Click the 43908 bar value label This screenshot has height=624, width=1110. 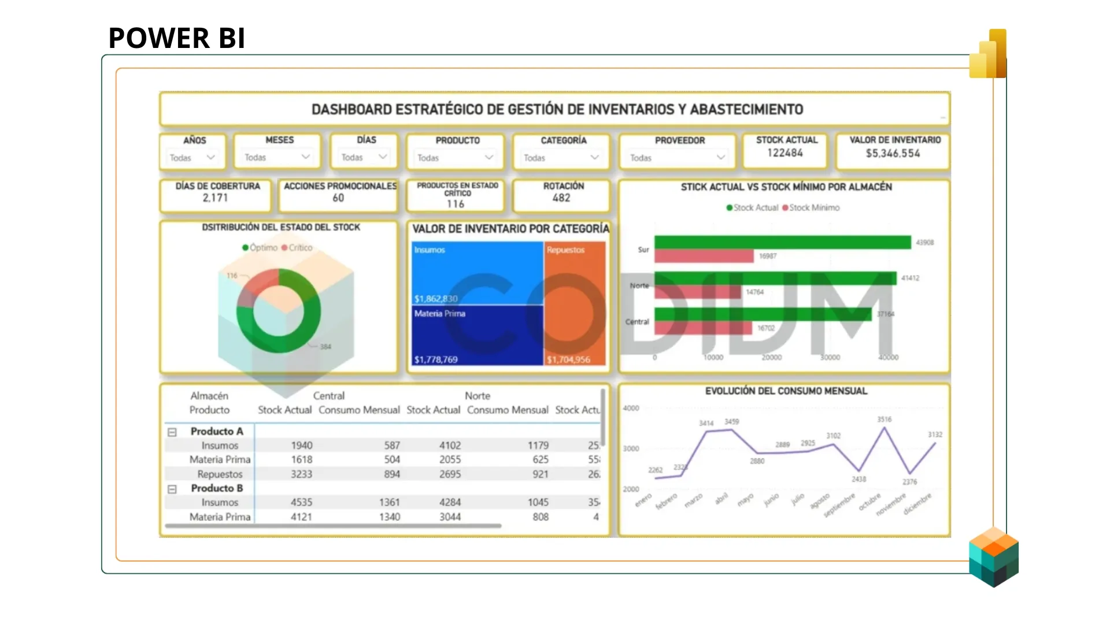[x=924, y=243]
